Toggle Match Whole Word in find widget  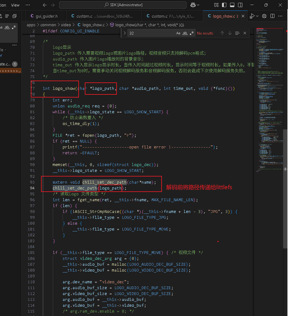point(185,33)
